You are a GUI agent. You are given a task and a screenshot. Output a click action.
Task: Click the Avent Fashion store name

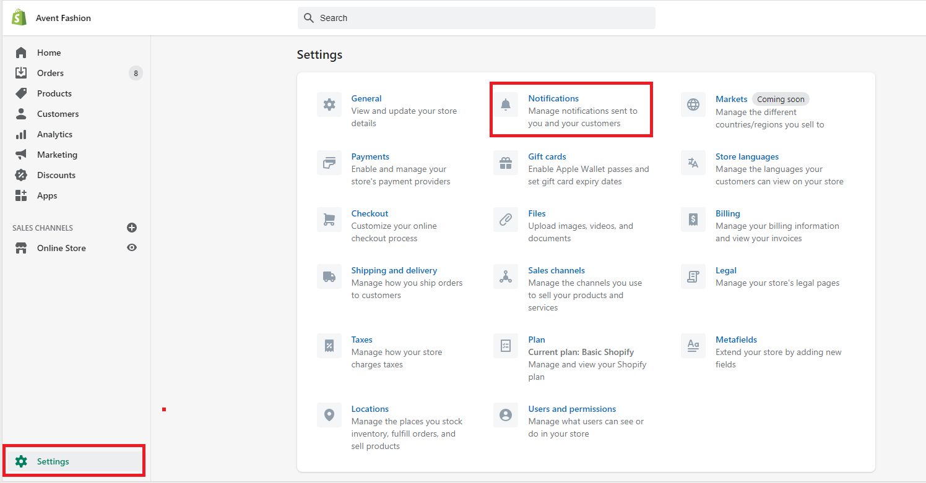(x=63, y=18)
